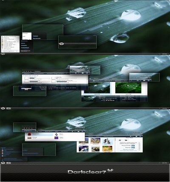The image size is (170, 182).
Task: Select the System (C:) drive icon
Action: [x=27, y=78]
